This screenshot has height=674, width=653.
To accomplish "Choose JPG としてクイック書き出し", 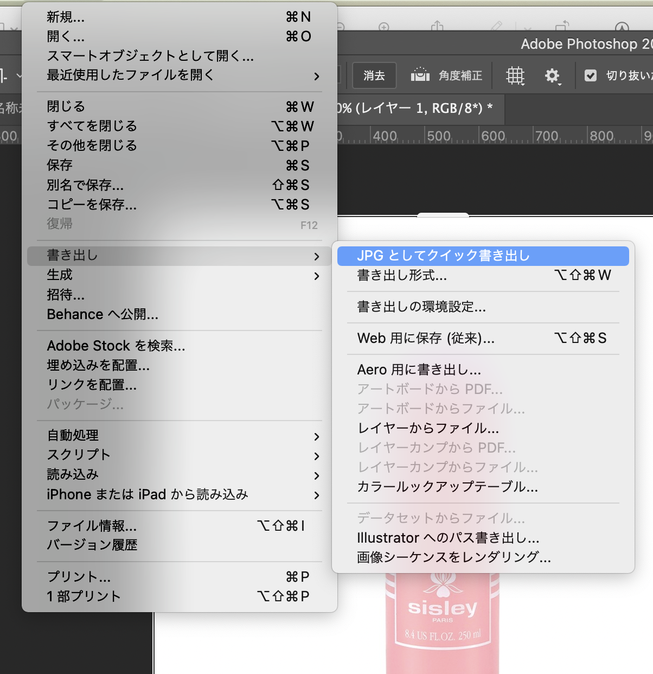I will pos(443,256).
